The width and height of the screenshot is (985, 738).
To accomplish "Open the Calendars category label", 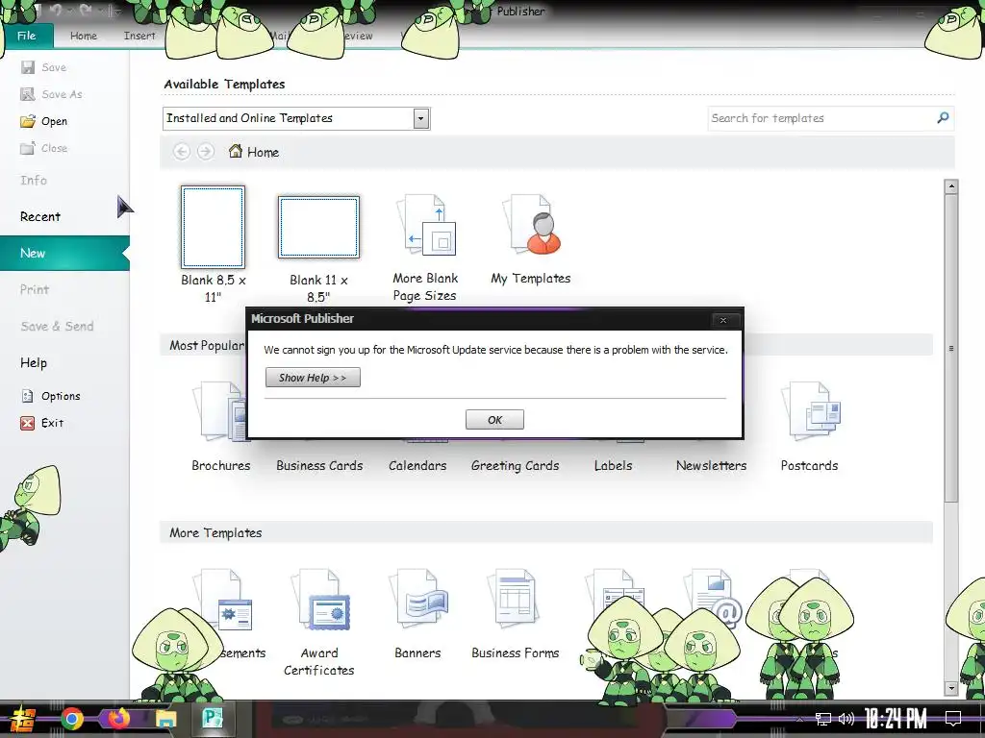I will tap(417, 466).
